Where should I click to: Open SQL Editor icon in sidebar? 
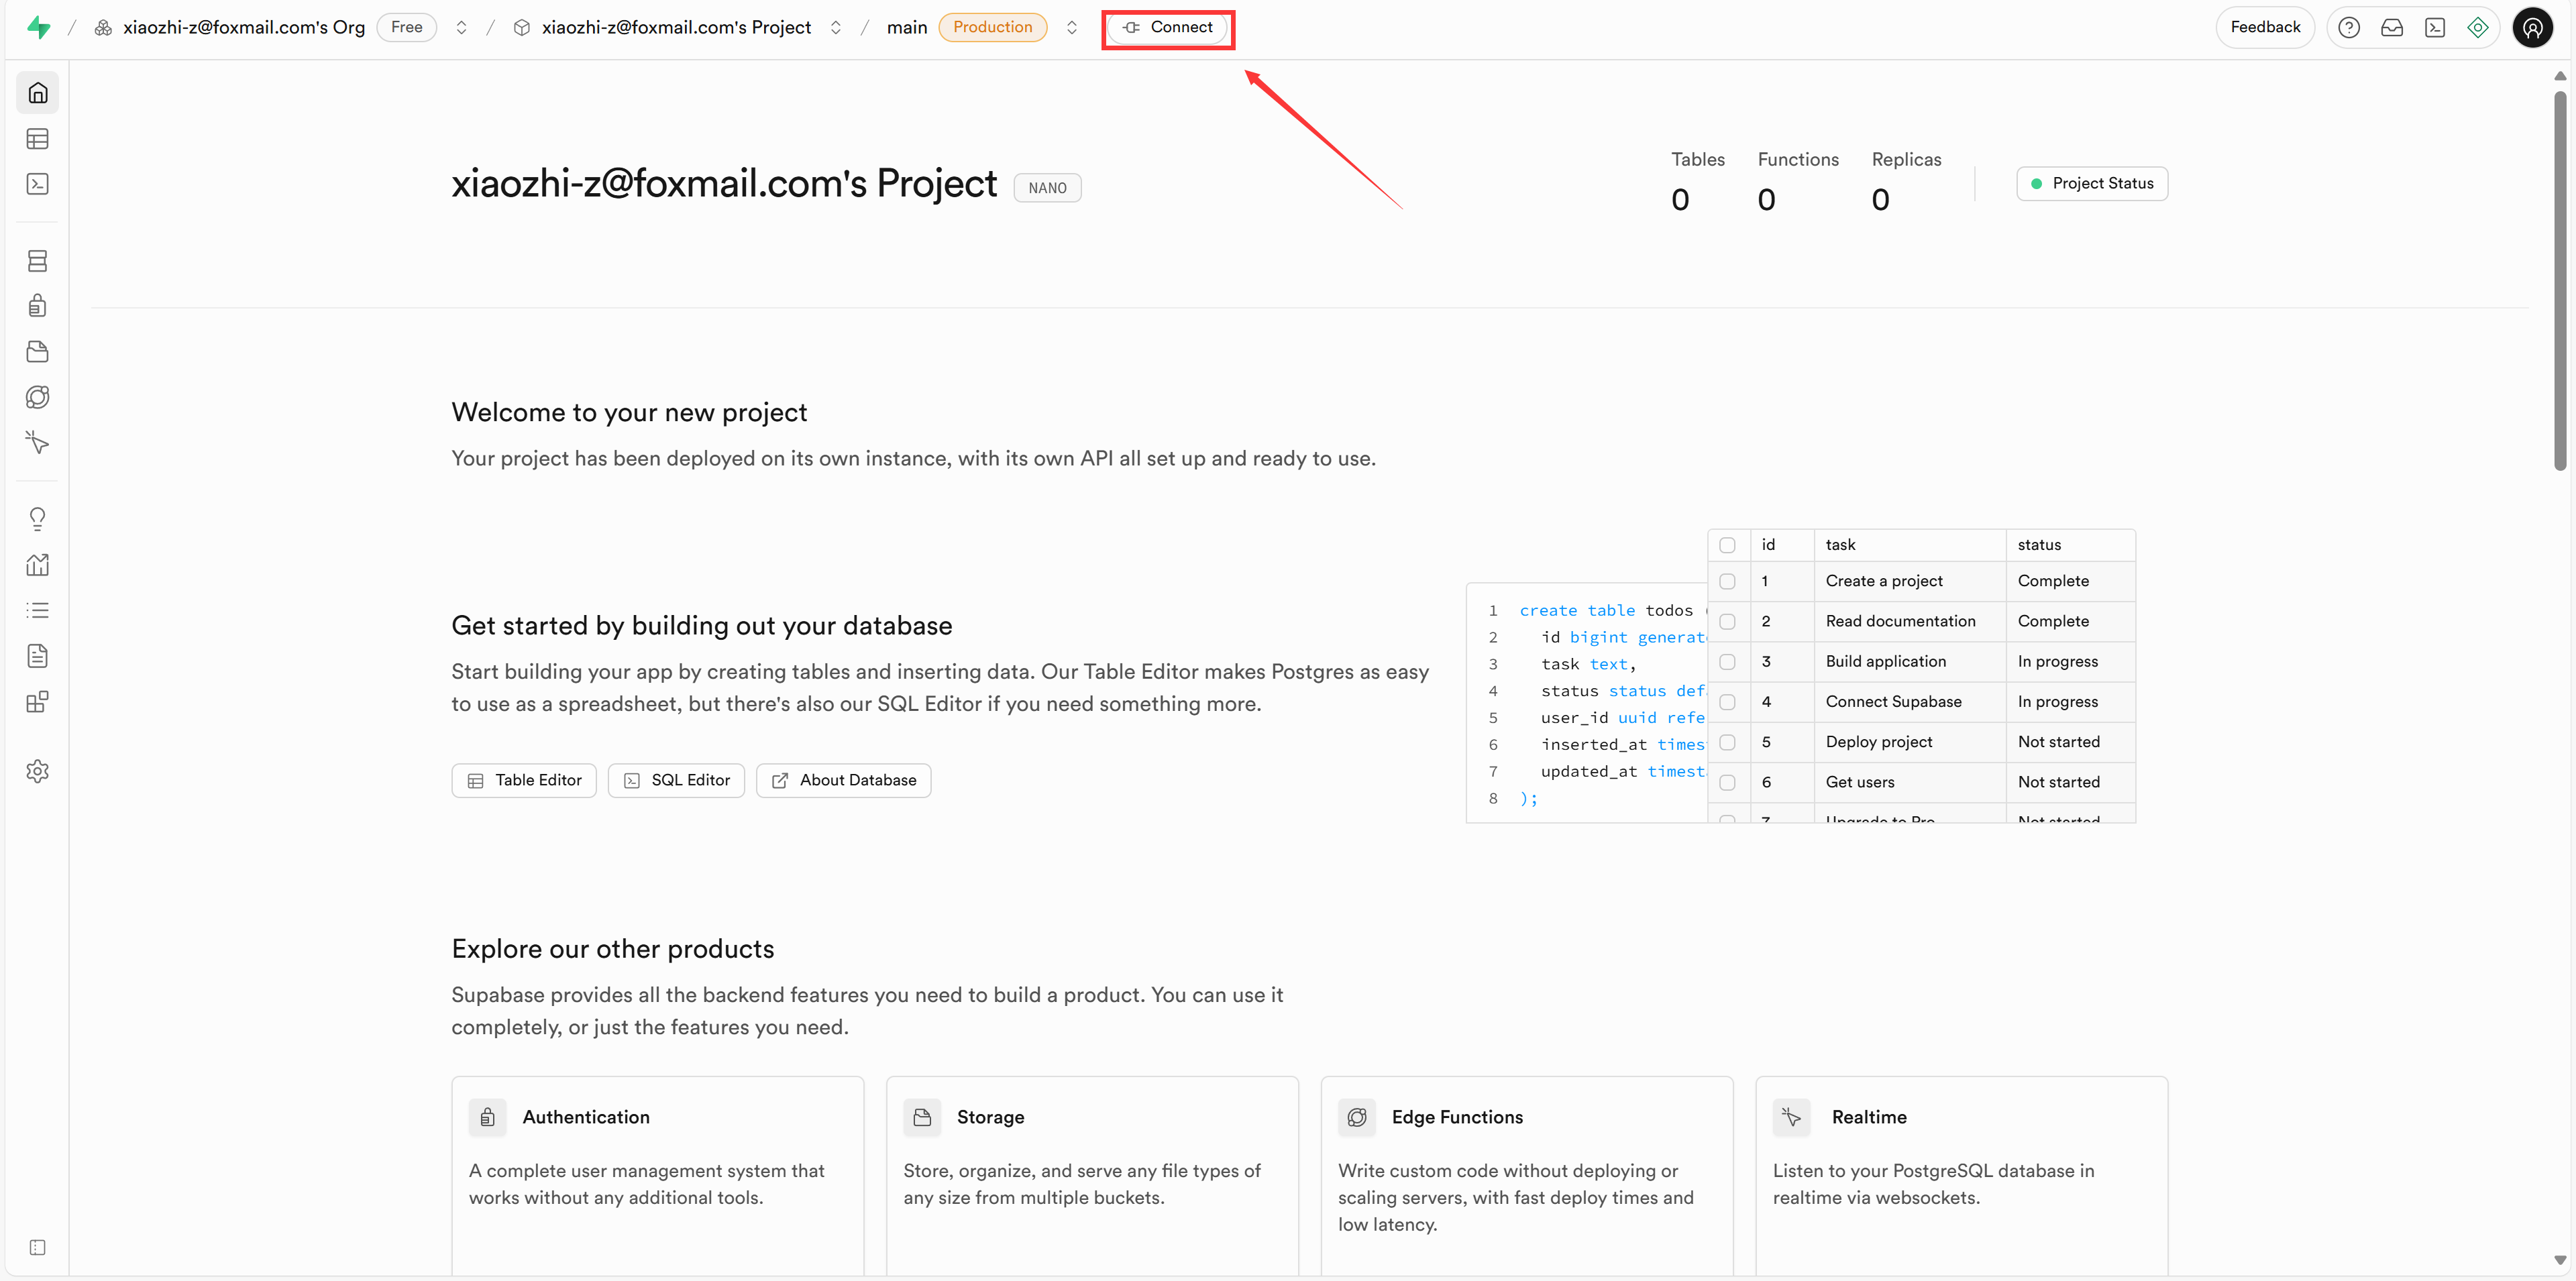tap(37, 184)
